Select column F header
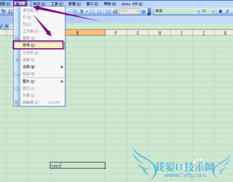Image resolution: width=233 pixels, height=182 pixels. pos(116,33)
